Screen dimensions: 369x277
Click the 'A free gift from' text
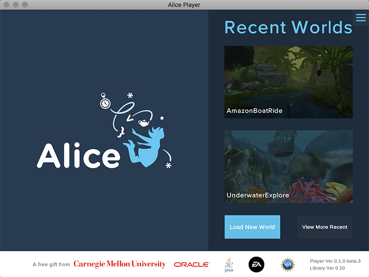pyautogui.click(x=51, y=264)
